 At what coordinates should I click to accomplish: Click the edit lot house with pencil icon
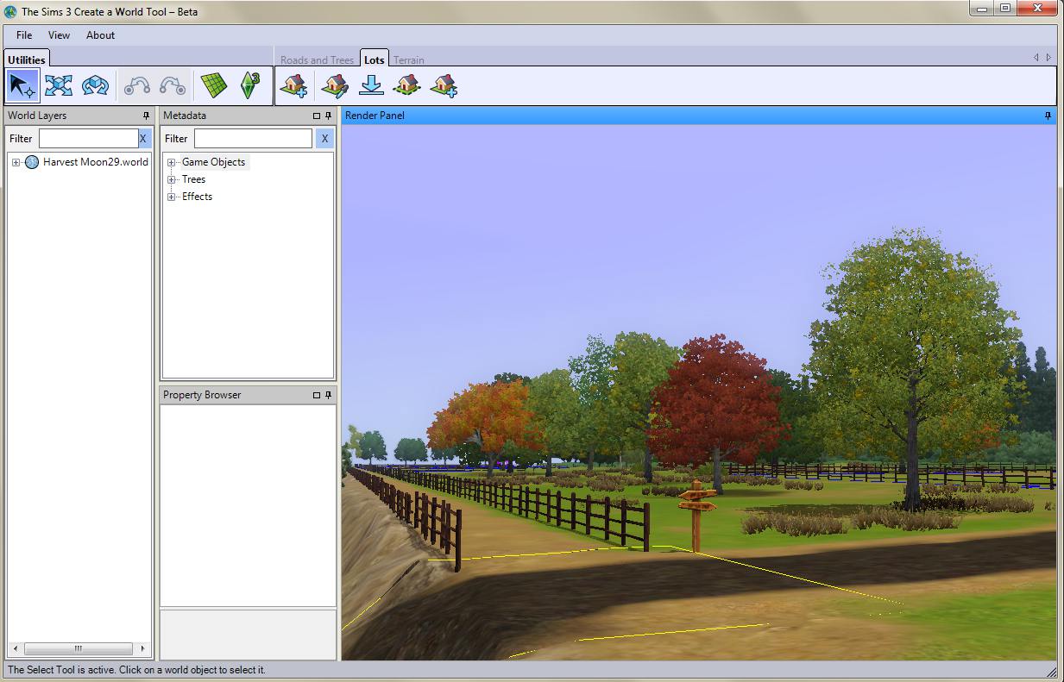335,85
